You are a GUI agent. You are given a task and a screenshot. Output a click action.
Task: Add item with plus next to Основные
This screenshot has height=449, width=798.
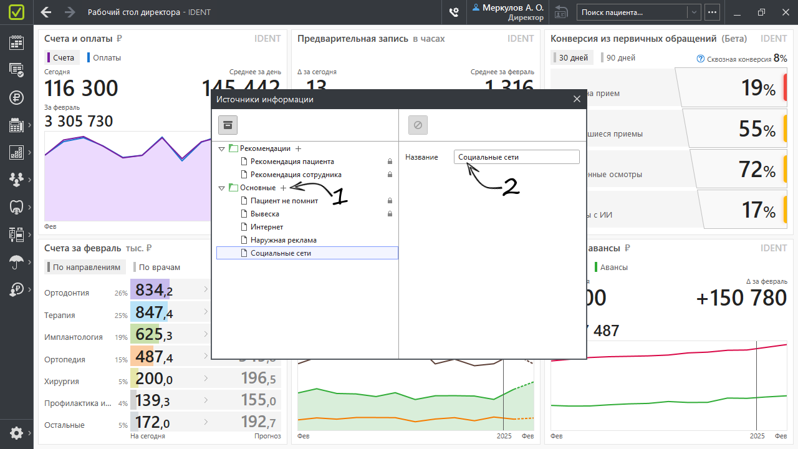click(x=283, y=188)
